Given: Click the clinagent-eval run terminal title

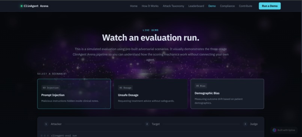Looking at the screenshot, I should point(64,135).
